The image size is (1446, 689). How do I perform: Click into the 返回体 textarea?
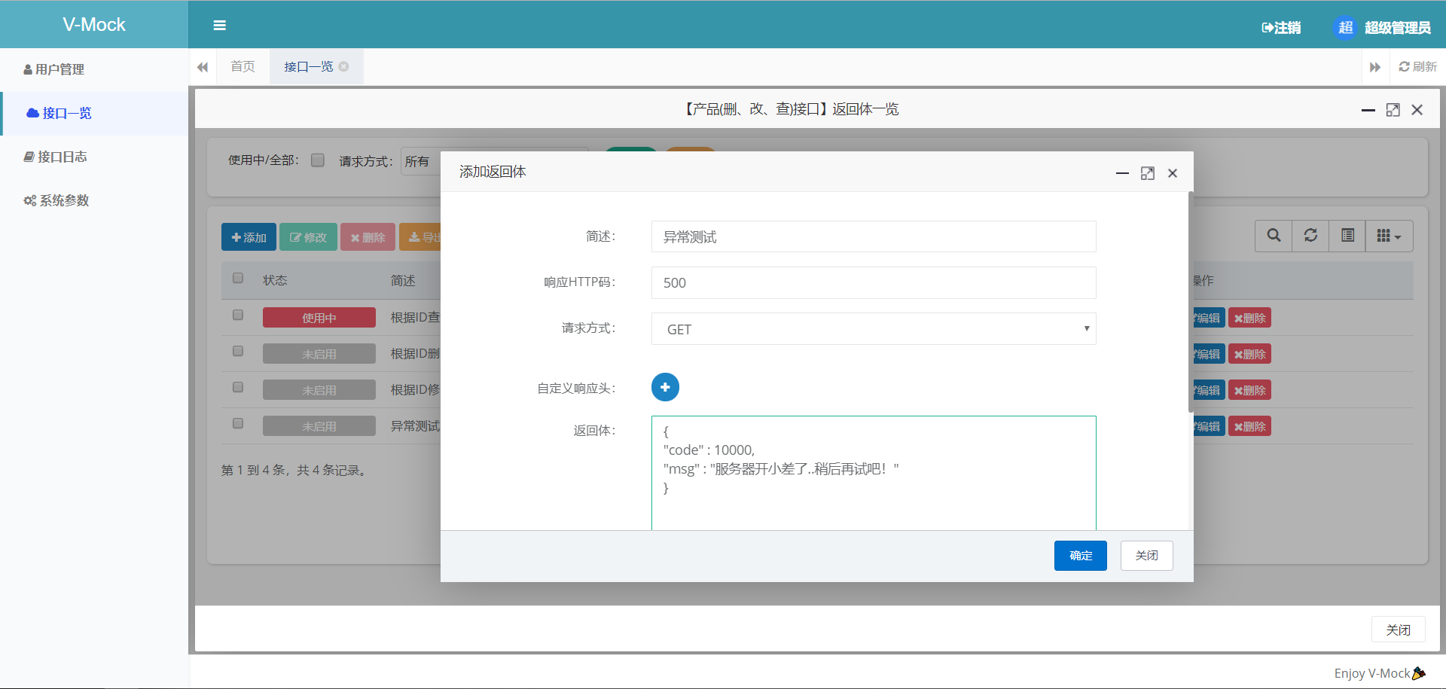point(874,473)
